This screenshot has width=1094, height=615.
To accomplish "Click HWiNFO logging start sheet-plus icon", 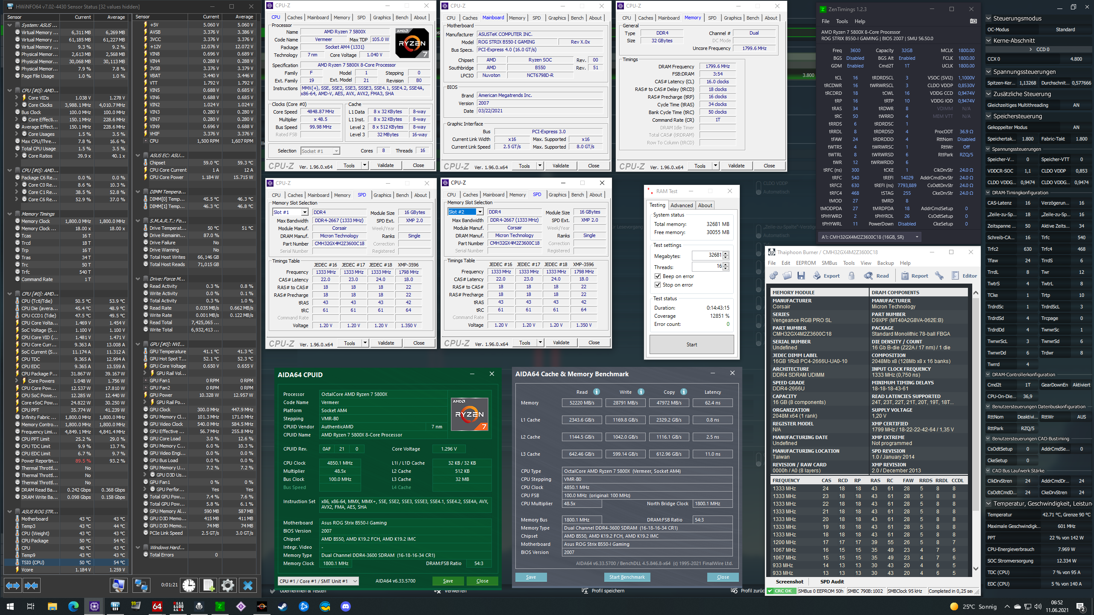I will [208, 585].
